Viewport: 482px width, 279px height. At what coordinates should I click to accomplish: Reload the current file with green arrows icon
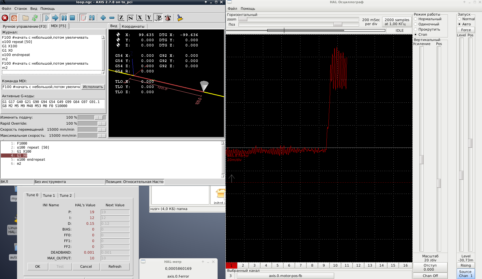click(x=35, y=18)
